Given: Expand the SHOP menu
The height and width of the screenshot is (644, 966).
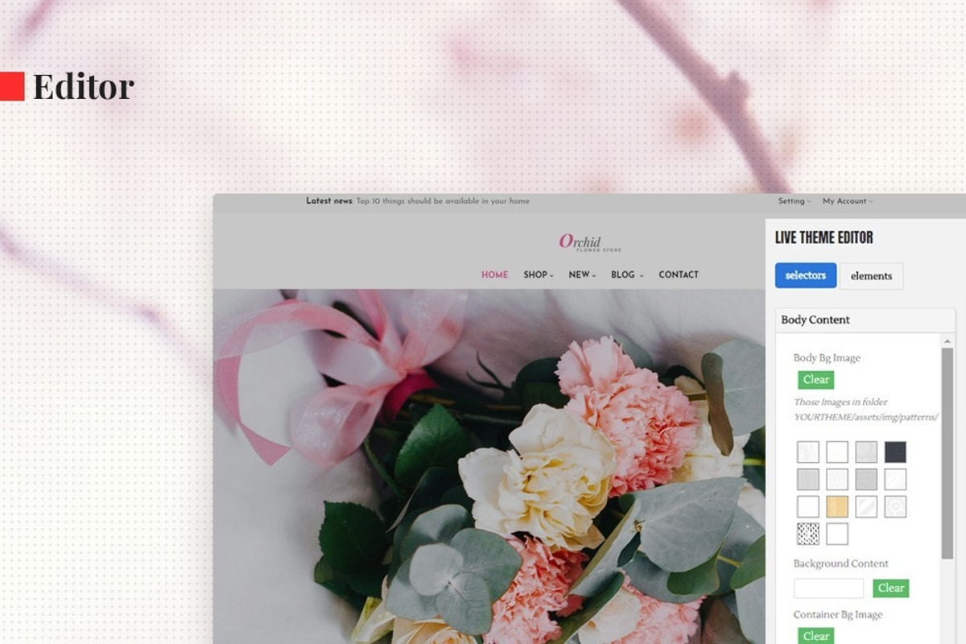Looking at the screenshot, I should 539,275.
